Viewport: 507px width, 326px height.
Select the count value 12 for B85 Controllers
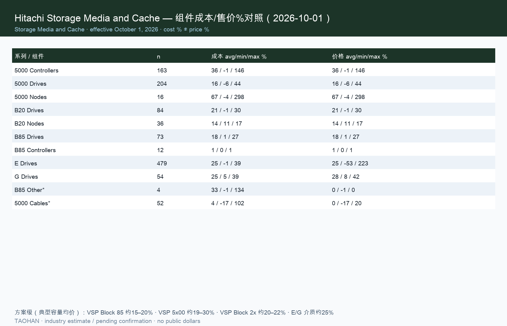coord(160,150)
